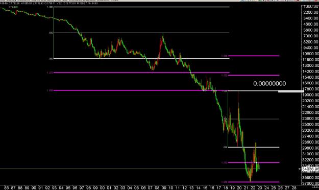
Task: Click the 15400.00 price axis label
Action: point(311,78)
